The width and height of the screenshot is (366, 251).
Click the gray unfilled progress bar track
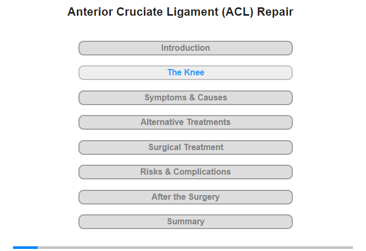coord(195,247)
